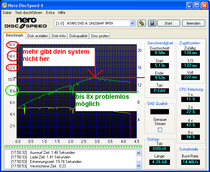Click the DVD+R disc type value
This screenshot has height=172, width=210.
tap(160, 149)
